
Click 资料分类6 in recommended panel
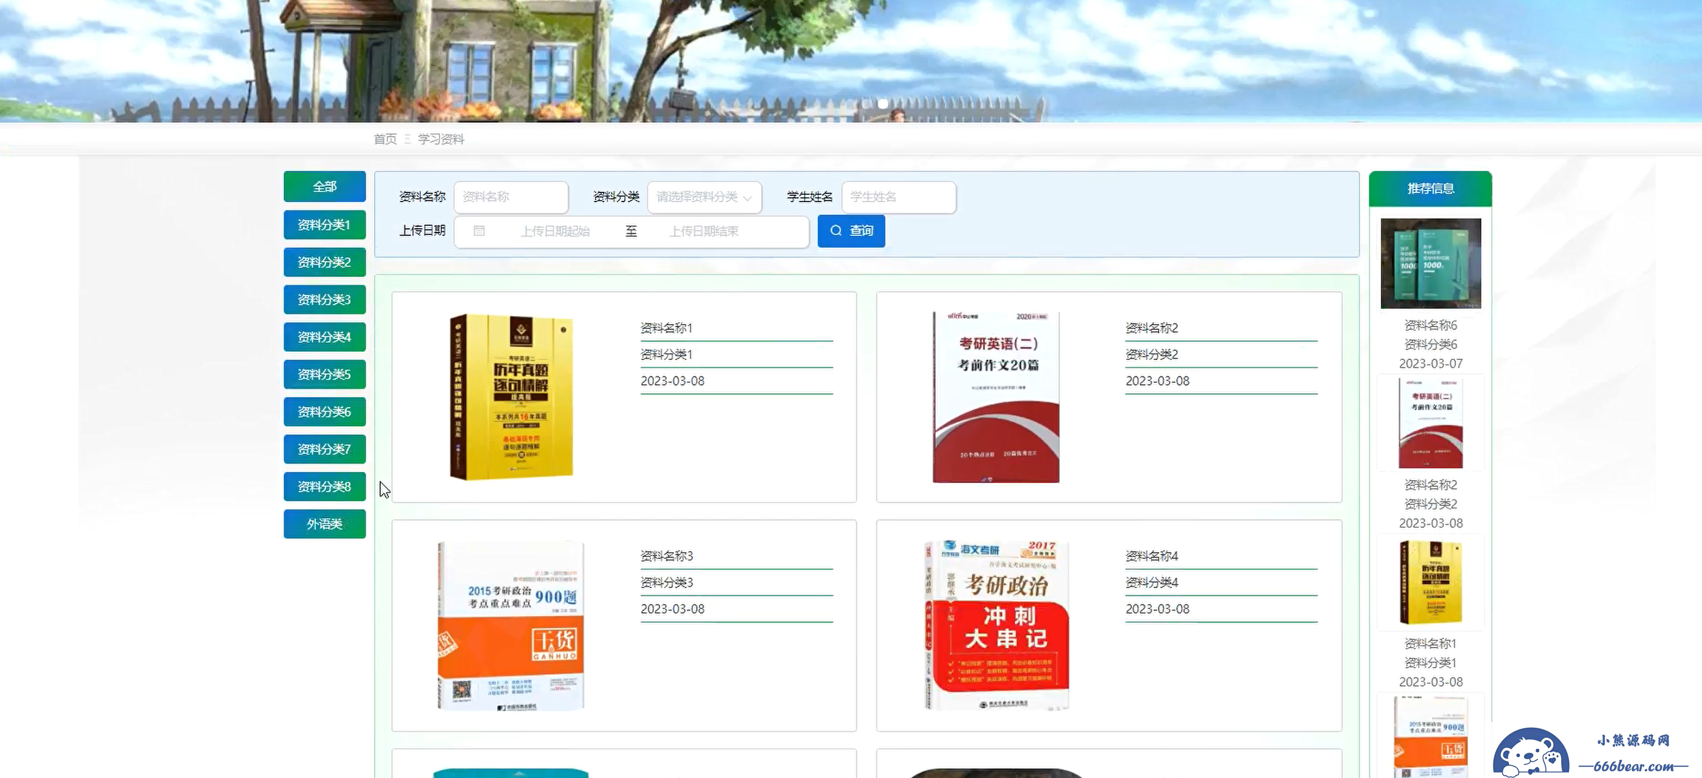[1431, 345]
